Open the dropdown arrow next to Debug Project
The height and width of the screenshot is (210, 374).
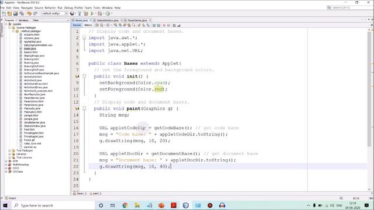pyautogui.click(x=103, y=13)
